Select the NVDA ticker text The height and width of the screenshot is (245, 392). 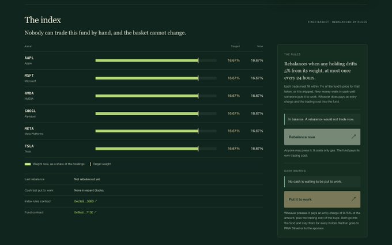click(29, 93)
